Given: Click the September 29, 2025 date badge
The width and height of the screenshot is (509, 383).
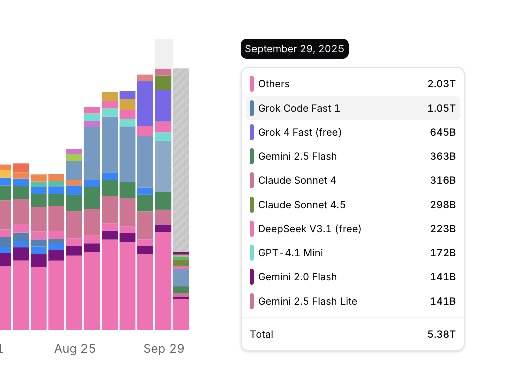Looking at the screenshot, I should coord(295,49).
